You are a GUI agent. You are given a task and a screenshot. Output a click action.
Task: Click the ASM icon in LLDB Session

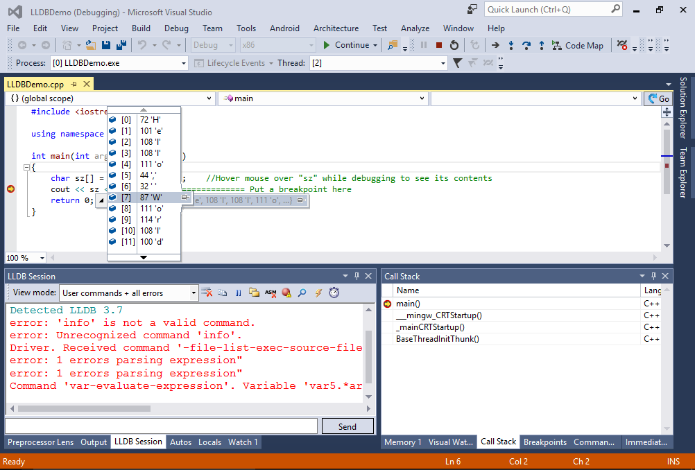(x=271, y=293)
